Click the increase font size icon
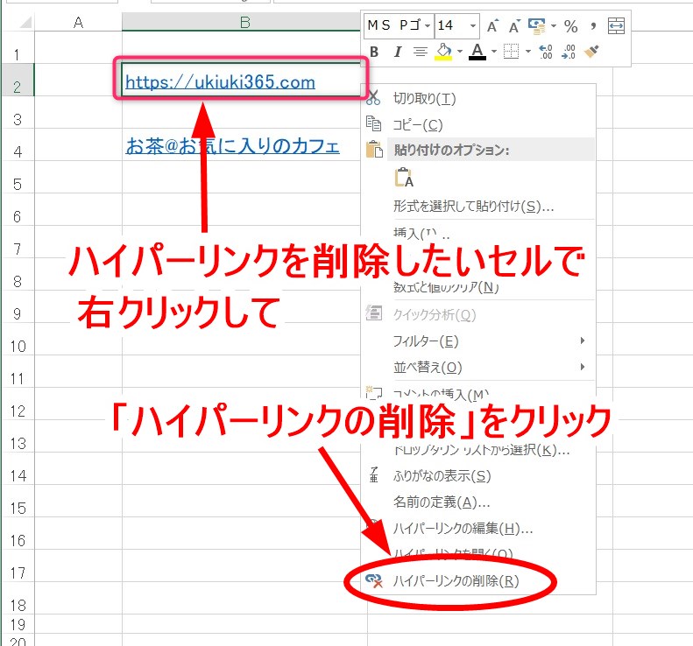The image size is (693, 646). click(492, 26)
